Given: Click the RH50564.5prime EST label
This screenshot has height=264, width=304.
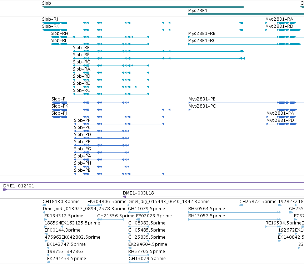Looking at the screenshot, I should 207,209.
